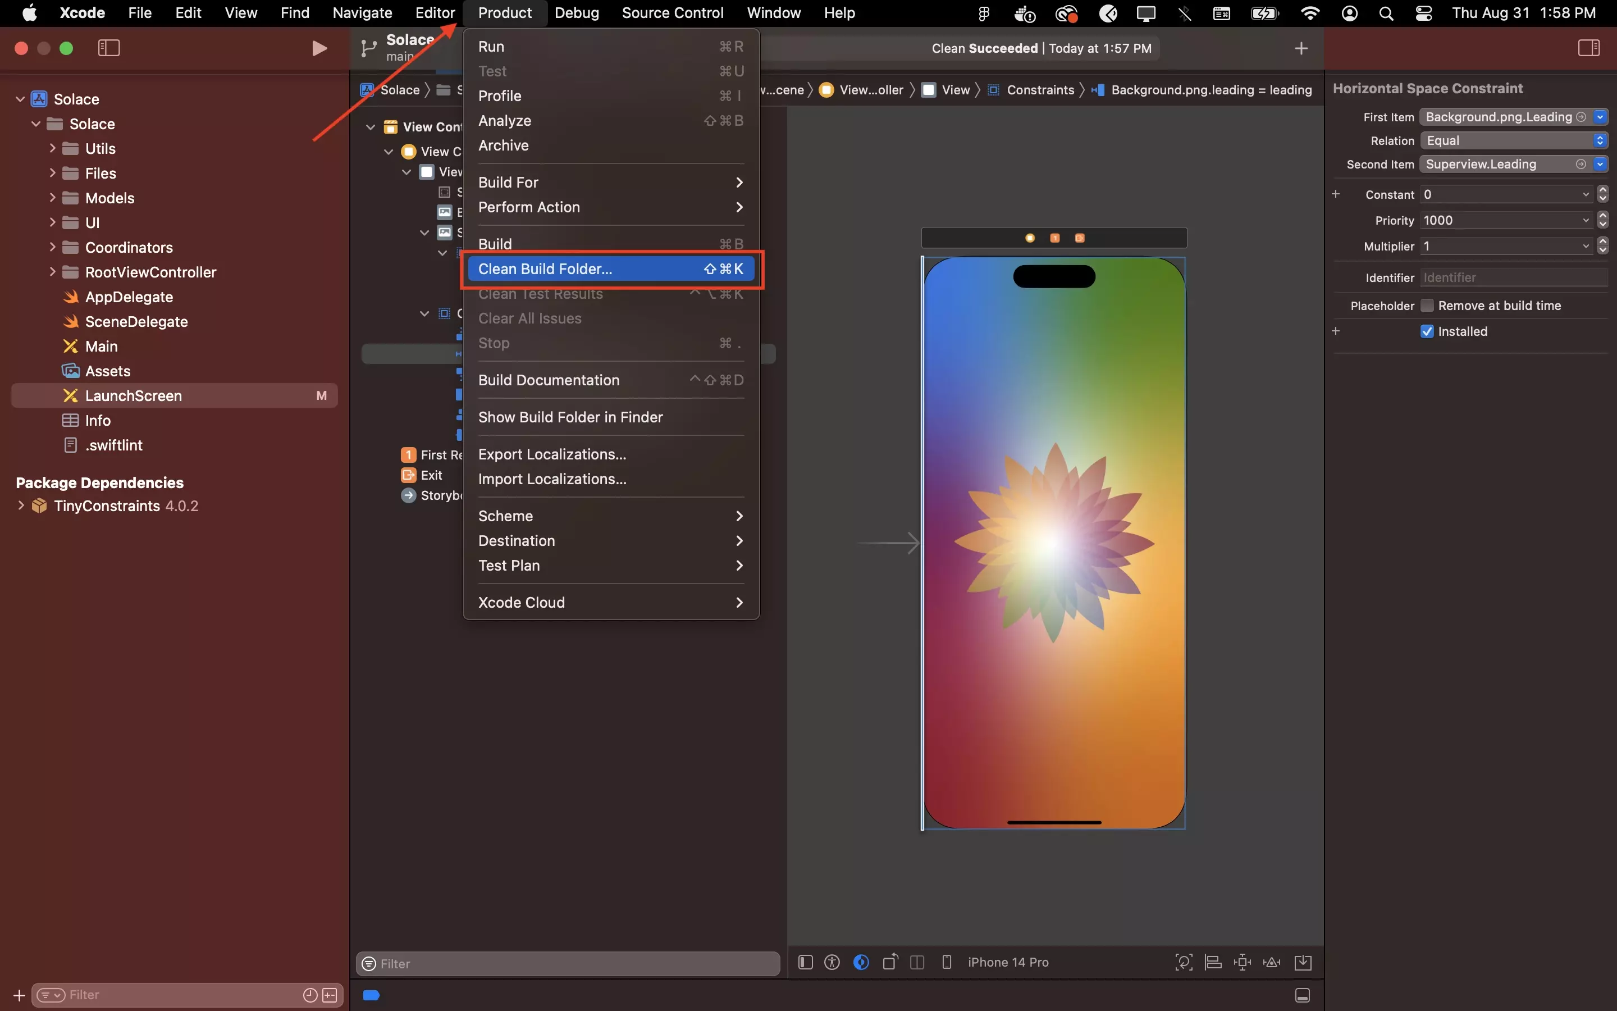The height and width of the screenshot is (1011, 1617).
Task: Click the Wi-Fi status icon
Action: point(1310,13)
